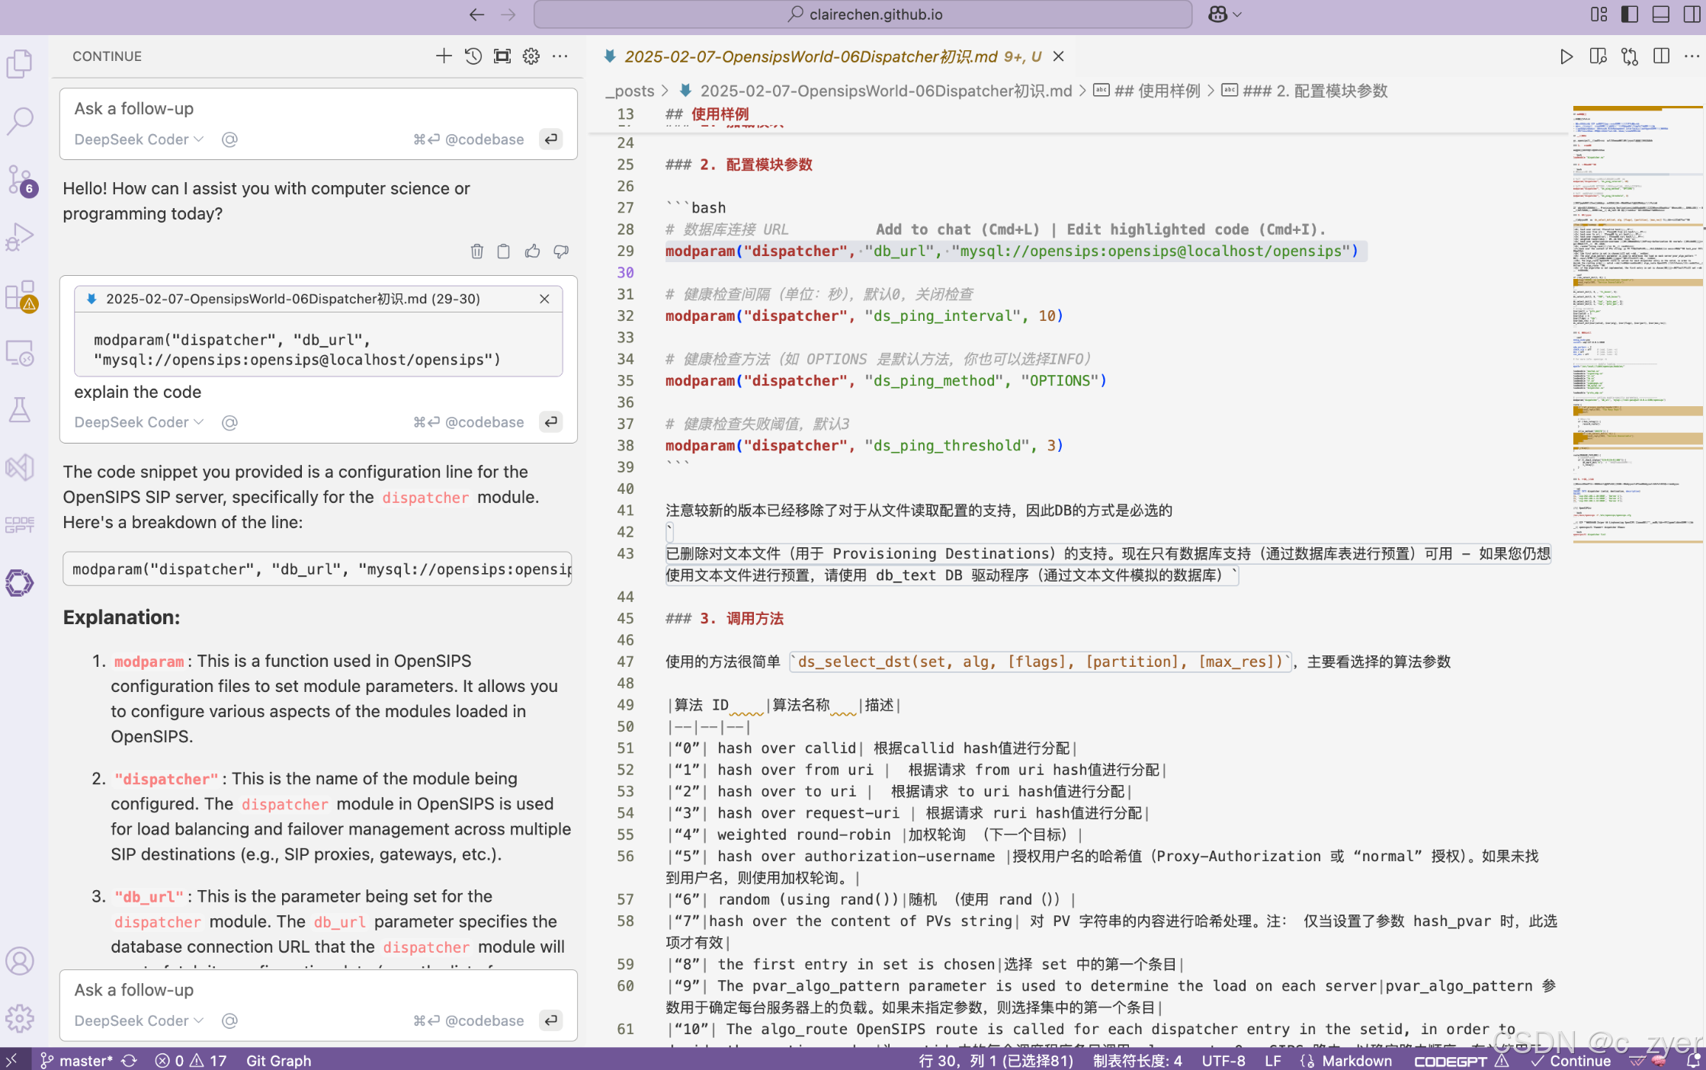Open the Explorer view in activity bar
Viewport: 1706px width, 1070px height.
[x=20, y=63]
